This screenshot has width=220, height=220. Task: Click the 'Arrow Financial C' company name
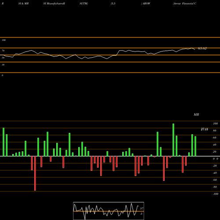point(184,4)
